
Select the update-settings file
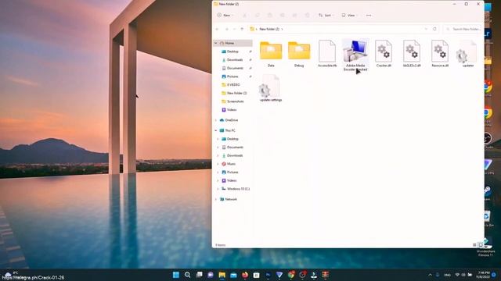pyautogui.click(x=271, y=88)
